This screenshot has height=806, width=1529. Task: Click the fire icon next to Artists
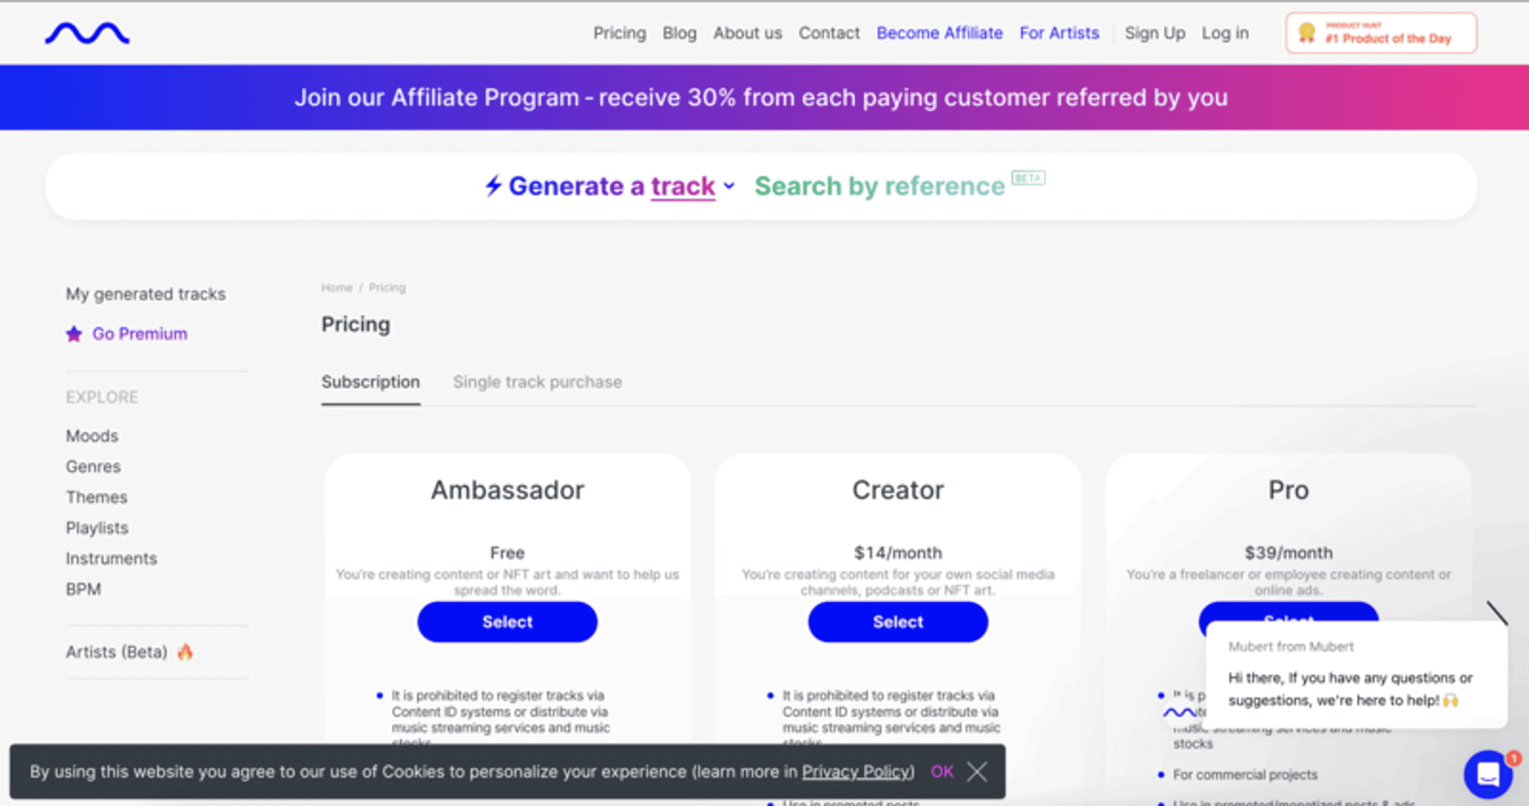coord(185,652)
